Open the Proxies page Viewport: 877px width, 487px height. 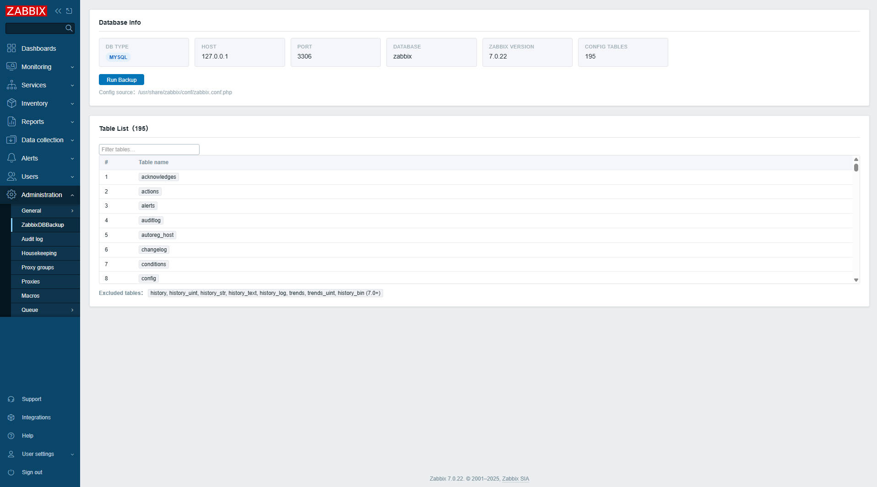coord(45,282)
